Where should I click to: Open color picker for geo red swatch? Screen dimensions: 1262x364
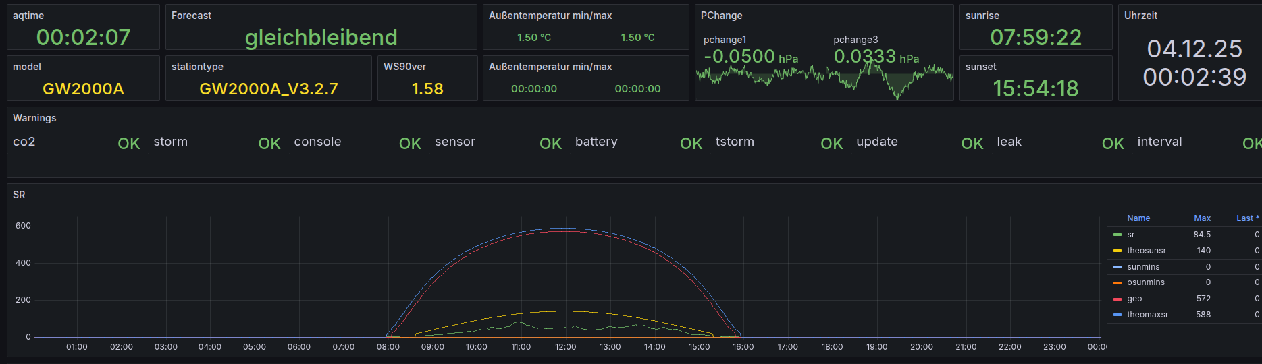tap(1118, 299)
